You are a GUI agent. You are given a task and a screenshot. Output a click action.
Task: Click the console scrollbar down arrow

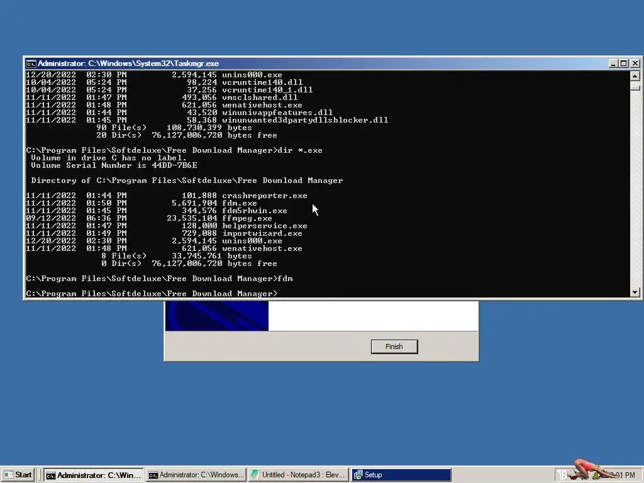click(x=635, y=292)
